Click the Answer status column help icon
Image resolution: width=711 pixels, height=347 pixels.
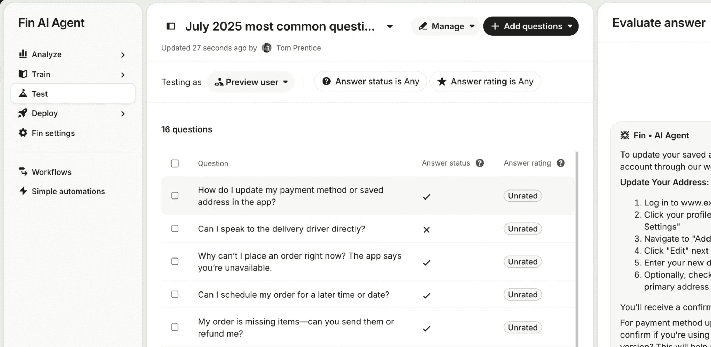[480, 163]
